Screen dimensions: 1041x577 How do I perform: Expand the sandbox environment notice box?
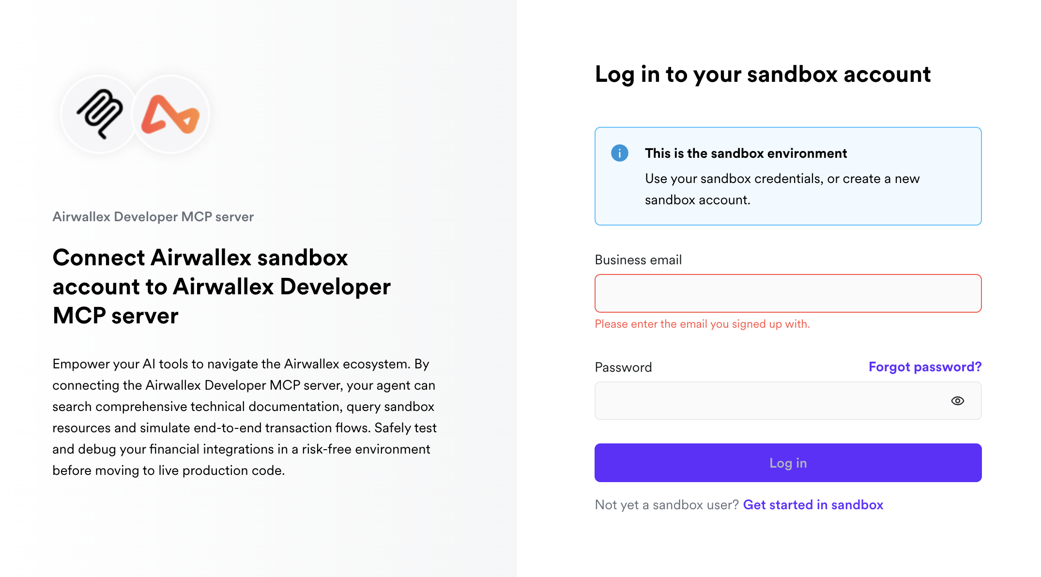pos(788,176)
